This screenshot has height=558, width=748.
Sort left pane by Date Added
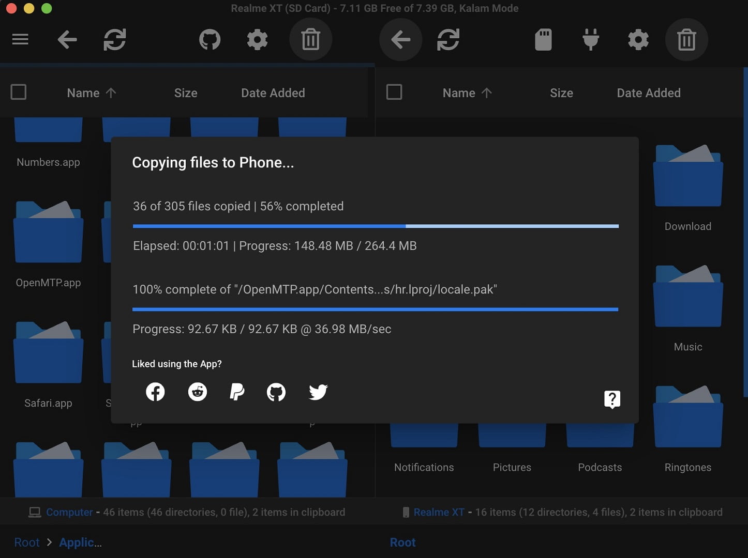pyautogui.click(x=273, y=93)
